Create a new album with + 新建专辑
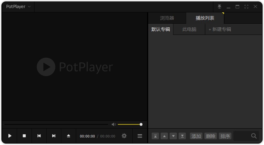 [x=220, y=29]
